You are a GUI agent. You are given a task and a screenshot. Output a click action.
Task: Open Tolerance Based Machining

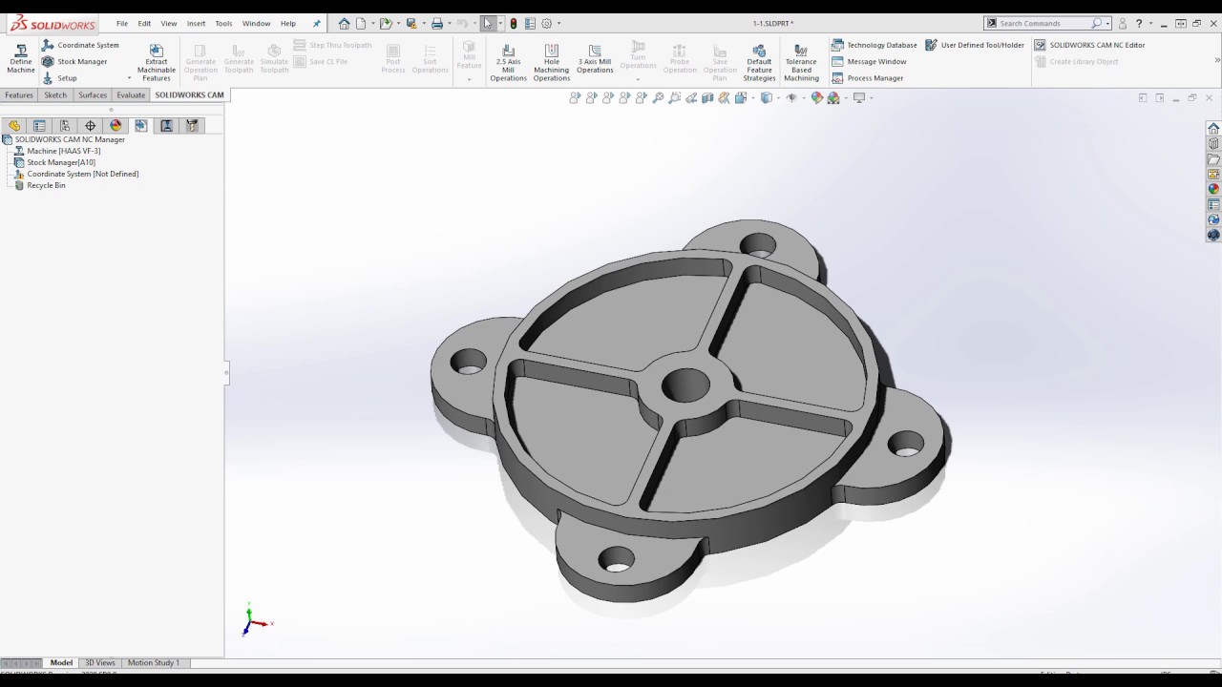[x=801, y=62]
